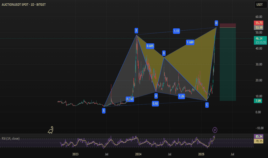The height and width of the screenshot is (158, 268).
Task: Click the USDT currency button
Action: coord(261,5)
